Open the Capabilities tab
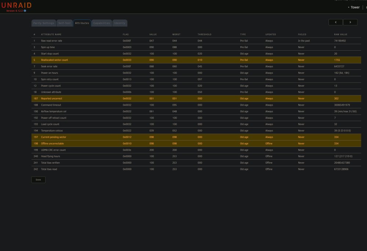This screenshot has width=367, height=251. [x=102, y=23]
